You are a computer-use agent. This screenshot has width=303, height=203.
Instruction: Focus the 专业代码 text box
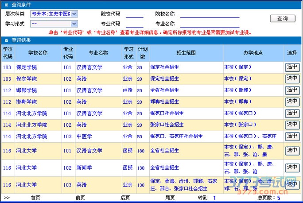135,24
